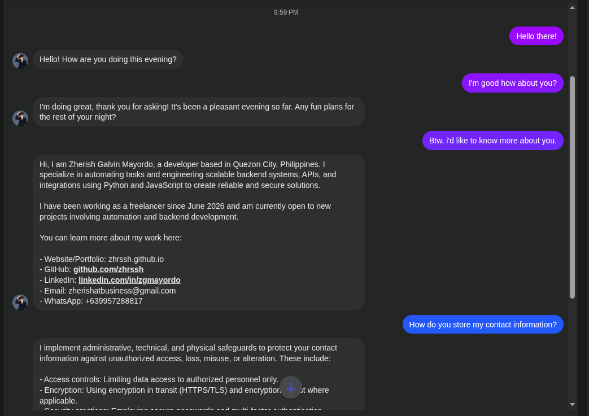The width and height of the screenshot is (589, 416).
Task: Click the WhatsApp number +639957288817
Action: [x=114, y=301]
